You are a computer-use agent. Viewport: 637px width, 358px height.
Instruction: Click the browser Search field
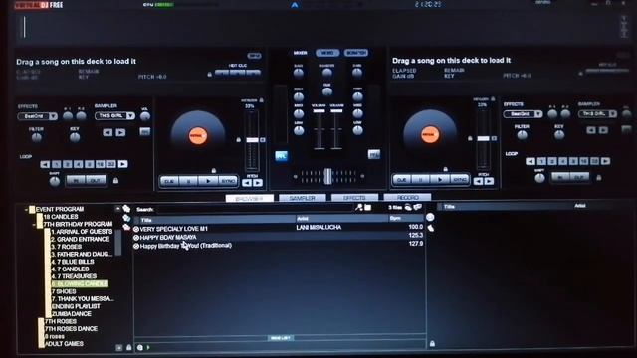pyautogui.click(x=254, y=210)
